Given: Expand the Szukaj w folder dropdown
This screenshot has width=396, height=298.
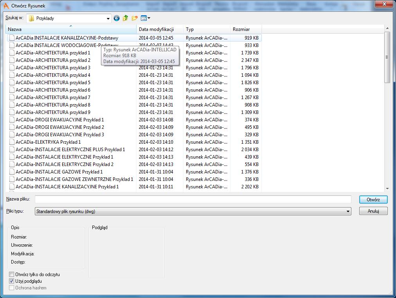Looking at the screenshot, I should tap(108, 18).
